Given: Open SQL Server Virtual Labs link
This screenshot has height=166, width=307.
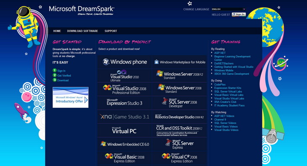Looking at the screenshot, I should pos(228,91).
